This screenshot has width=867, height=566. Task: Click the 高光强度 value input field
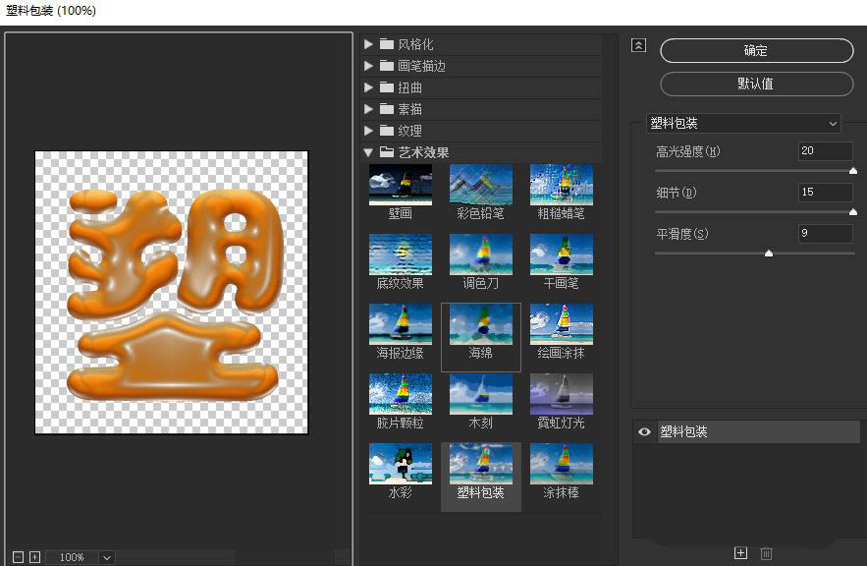tap(824, 150)
